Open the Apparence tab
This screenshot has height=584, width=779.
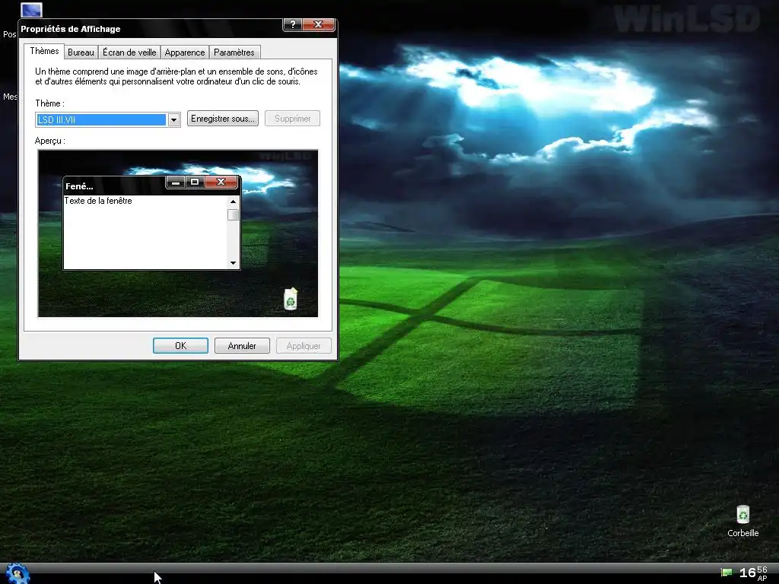[185, 52]
